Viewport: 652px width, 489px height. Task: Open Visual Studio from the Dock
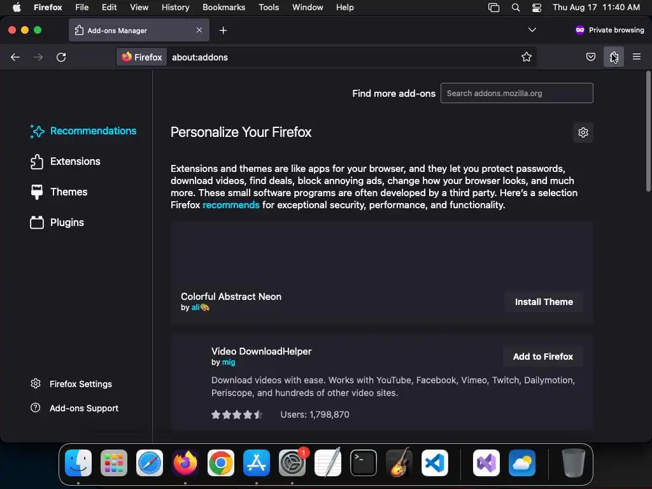(x=486, y=463)
